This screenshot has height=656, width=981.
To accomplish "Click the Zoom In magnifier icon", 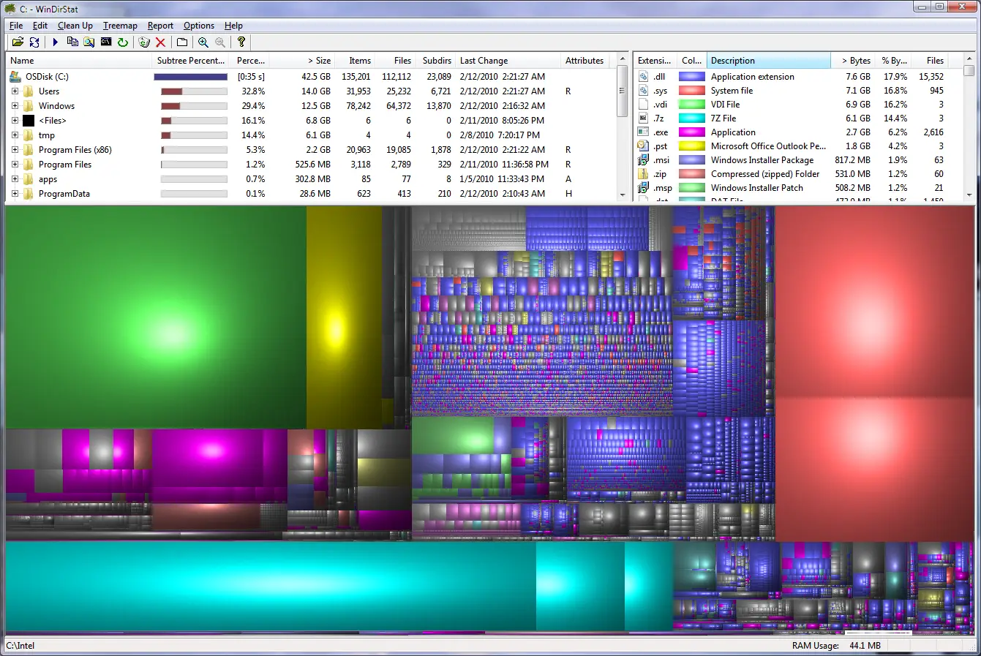I will pyautogui.click(x=203, y=42).
